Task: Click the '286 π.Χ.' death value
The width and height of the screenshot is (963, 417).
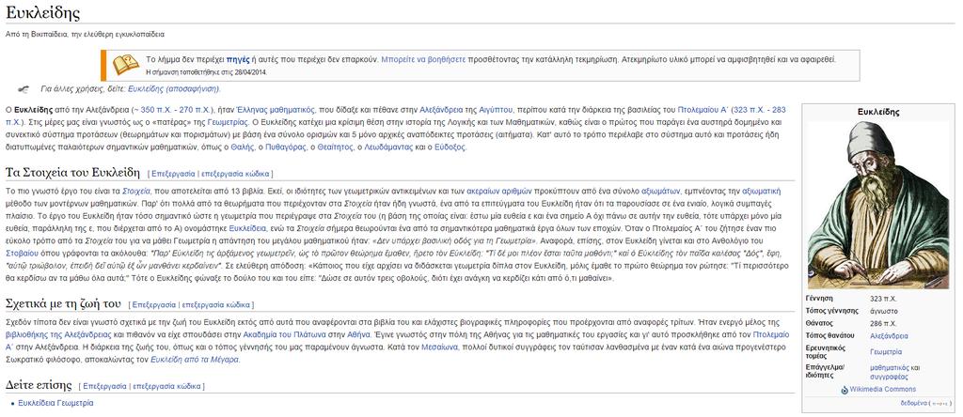Action: tap(884, 323)
